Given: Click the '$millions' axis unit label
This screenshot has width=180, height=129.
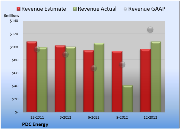Looking at the screenshot, I should [11, 16].
